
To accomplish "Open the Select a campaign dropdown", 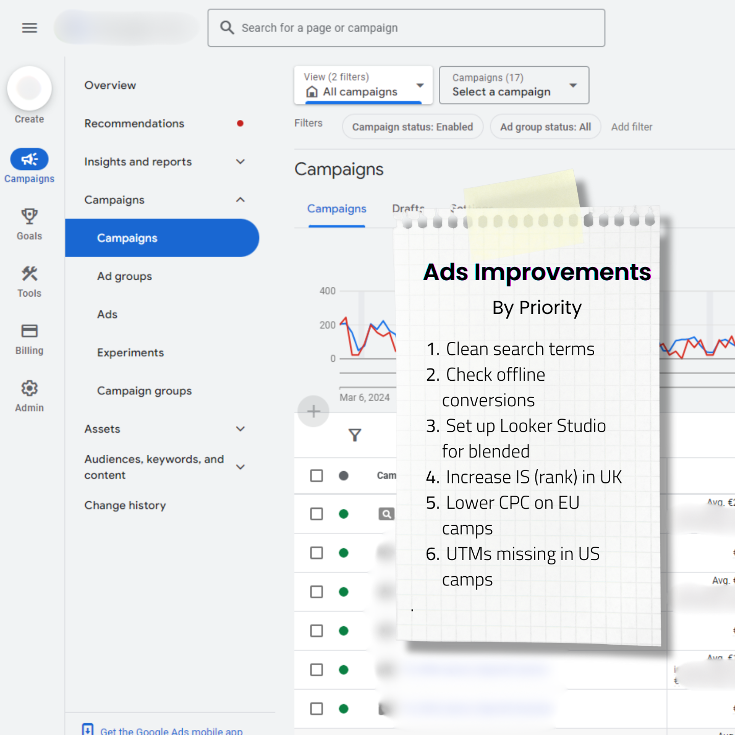I will pos(514,85).
